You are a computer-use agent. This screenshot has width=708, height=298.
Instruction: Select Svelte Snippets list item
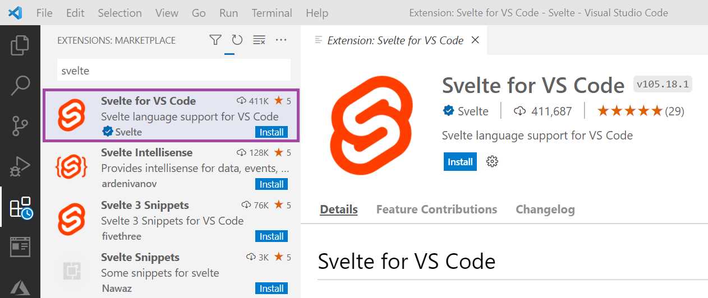click(x=171, y=272)
